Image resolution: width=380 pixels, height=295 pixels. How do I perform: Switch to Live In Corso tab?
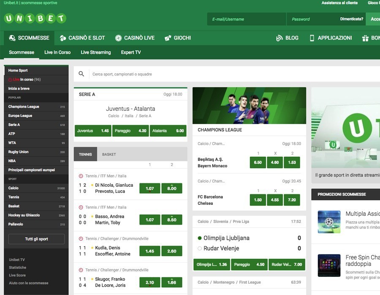pyautogui.click(x=57, y=52)
